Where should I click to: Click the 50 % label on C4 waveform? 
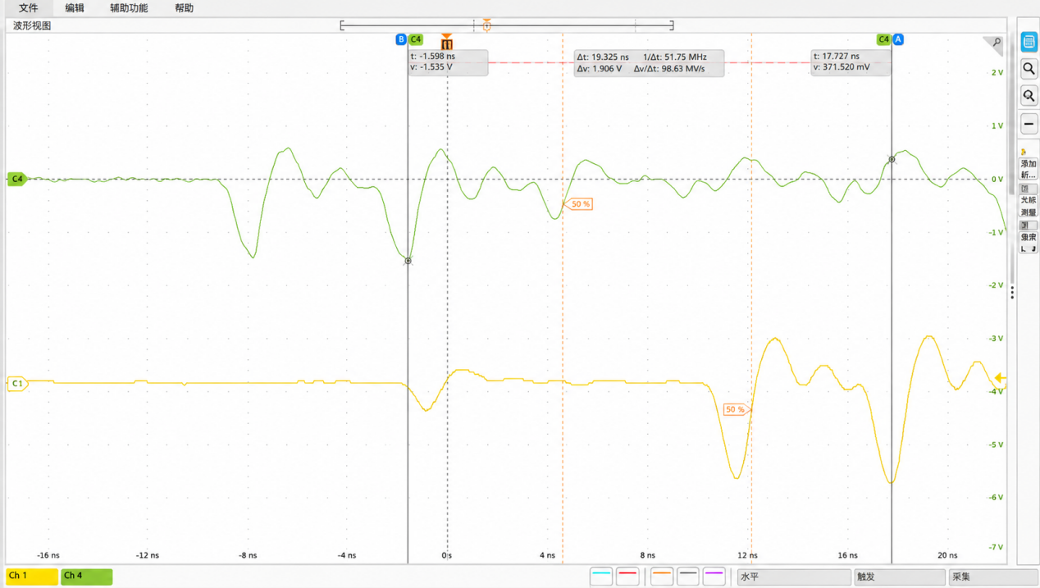[x=579, y=203]
